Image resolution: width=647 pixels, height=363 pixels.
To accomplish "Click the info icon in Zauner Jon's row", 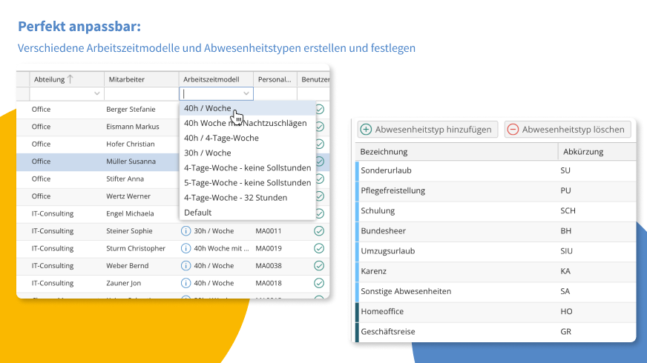I will [x=186, y=283].
